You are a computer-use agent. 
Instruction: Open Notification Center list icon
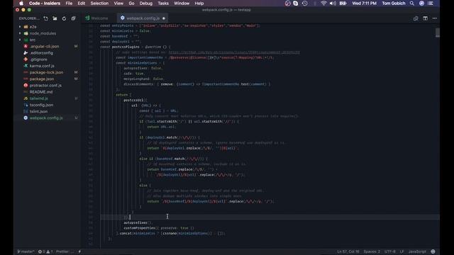coord(431,4)
